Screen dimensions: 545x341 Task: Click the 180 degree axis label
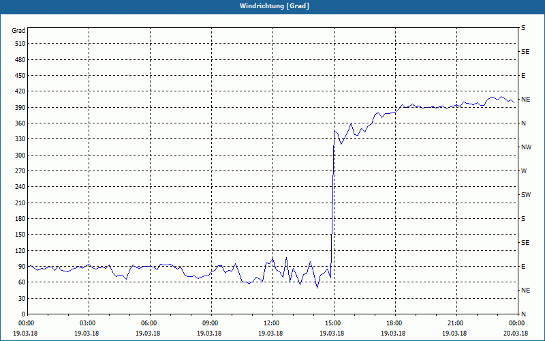pos(20,219)
